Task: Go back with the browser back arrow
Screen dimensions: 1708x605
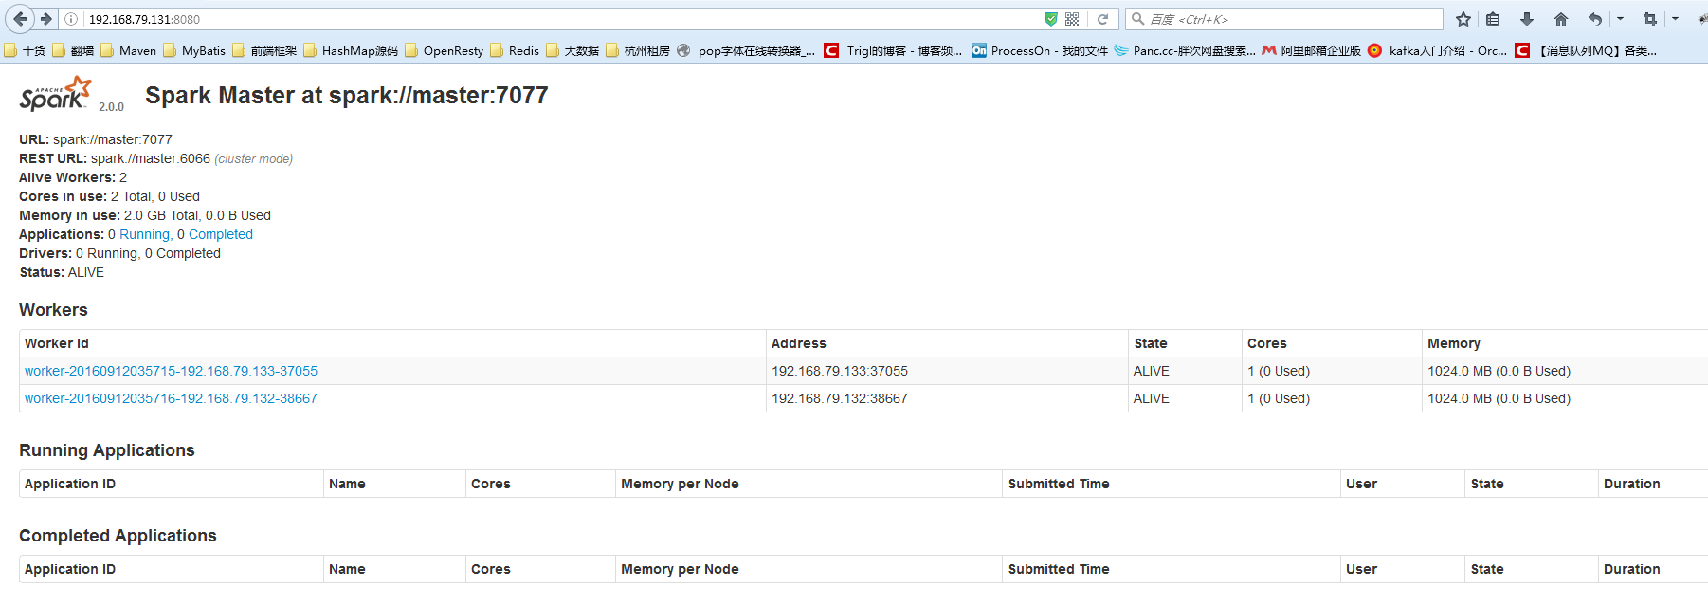Action: point(20,19)
